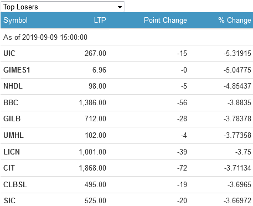This screenshot has height=206, width=253.
Task: Select the NHDL symbol link
Action: pos(13,86)
